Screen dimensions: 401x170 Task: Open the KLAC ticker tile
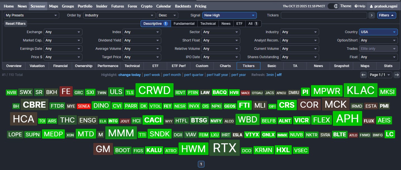point(360,90)
